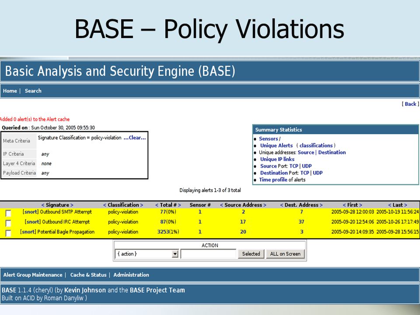Click last-seen time 2005-09-28 15:56:15
The width and height of the screenshot is (420, 315).
tap(398, 232)
